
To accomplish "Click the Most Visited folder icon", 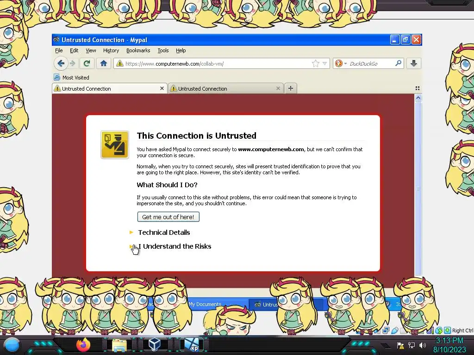I will 57,77.
